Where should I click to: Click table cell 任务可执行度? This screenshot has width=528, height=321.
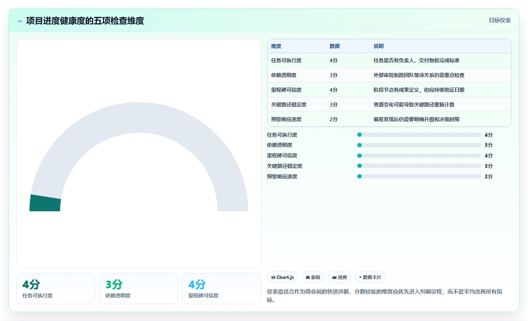287,61
